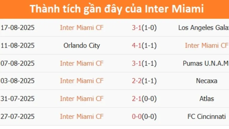The image size is (229, 129).
Task: Click Inter Miami CF in the Orlando City row
Action: (x=207, y=46)
